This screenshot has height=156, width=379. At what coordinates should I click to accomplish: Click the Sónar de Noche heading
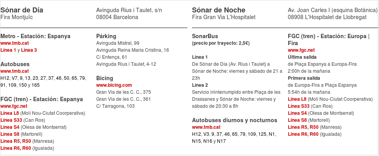point(219,10)
